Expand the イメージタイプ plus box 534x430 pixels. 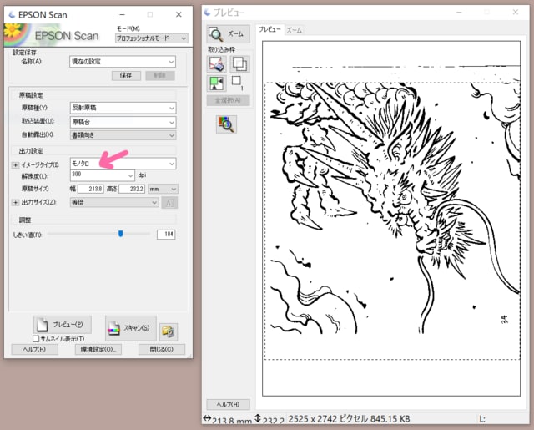coord(14,164)
